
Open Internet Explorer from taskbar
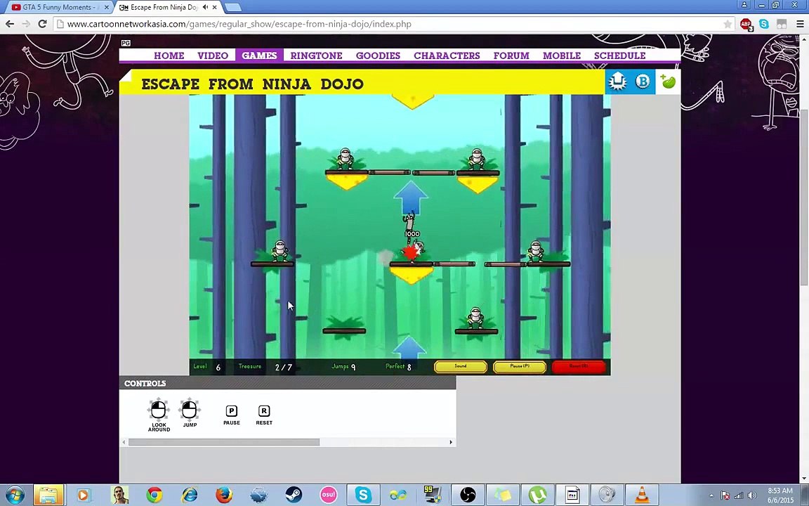tap(190, 495)
